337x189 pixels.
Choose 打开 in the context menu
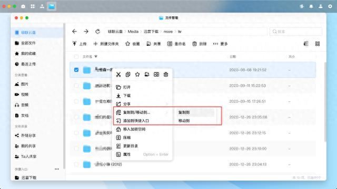coord(142,87)
